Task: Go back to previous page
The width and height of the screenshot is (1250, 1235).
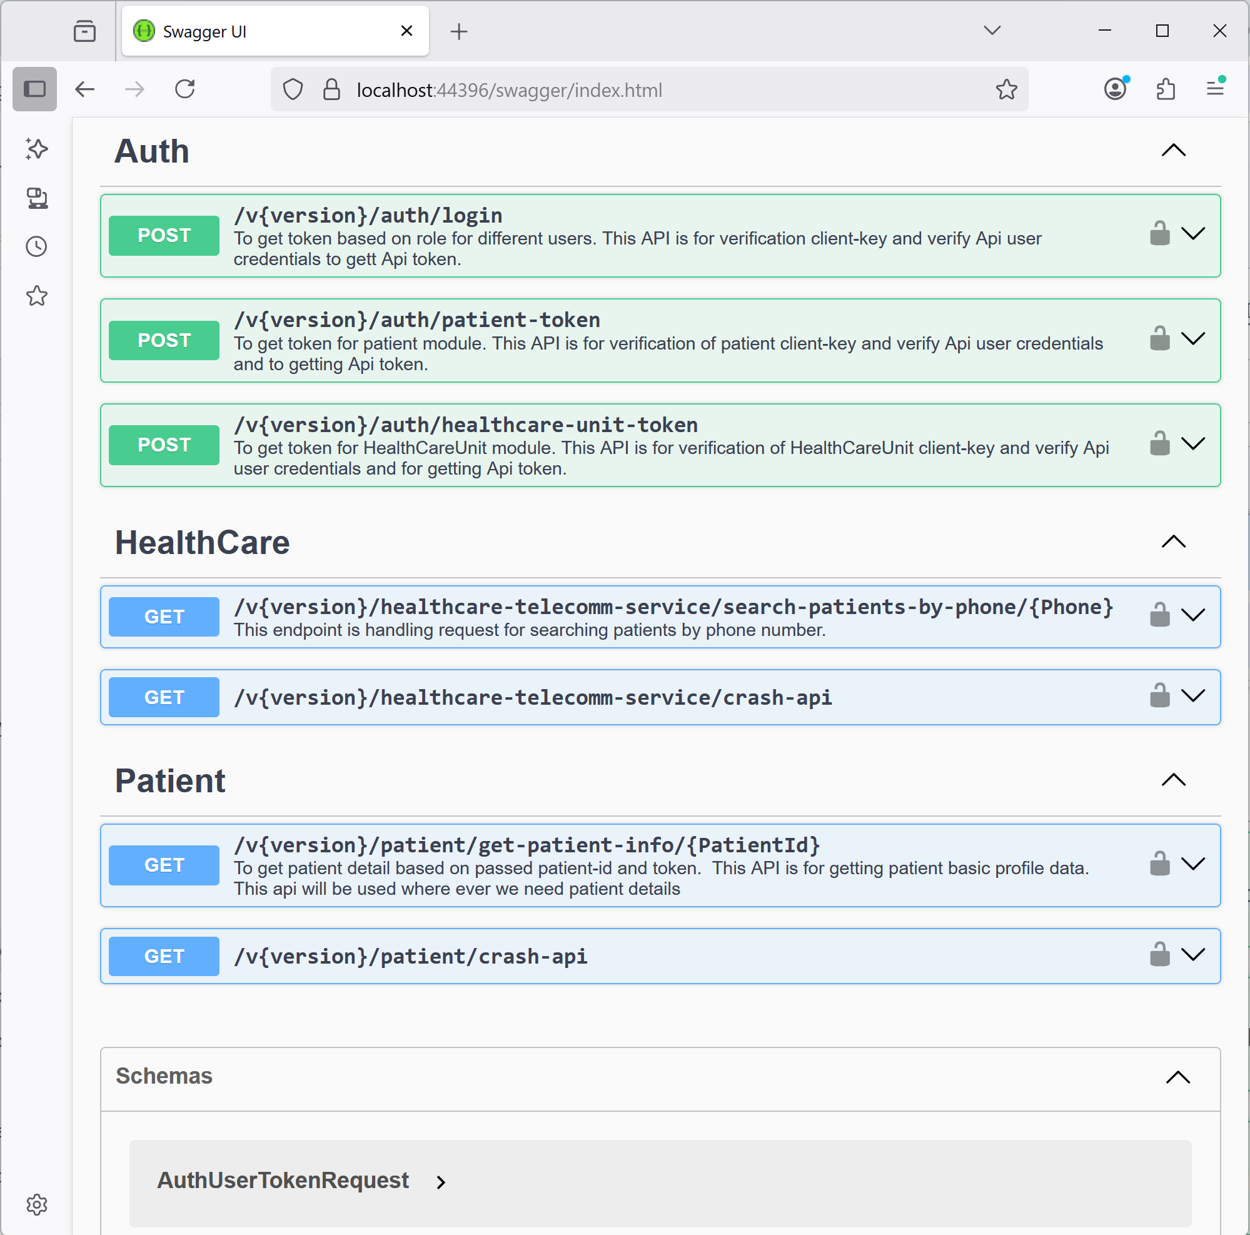Action: 85,89
